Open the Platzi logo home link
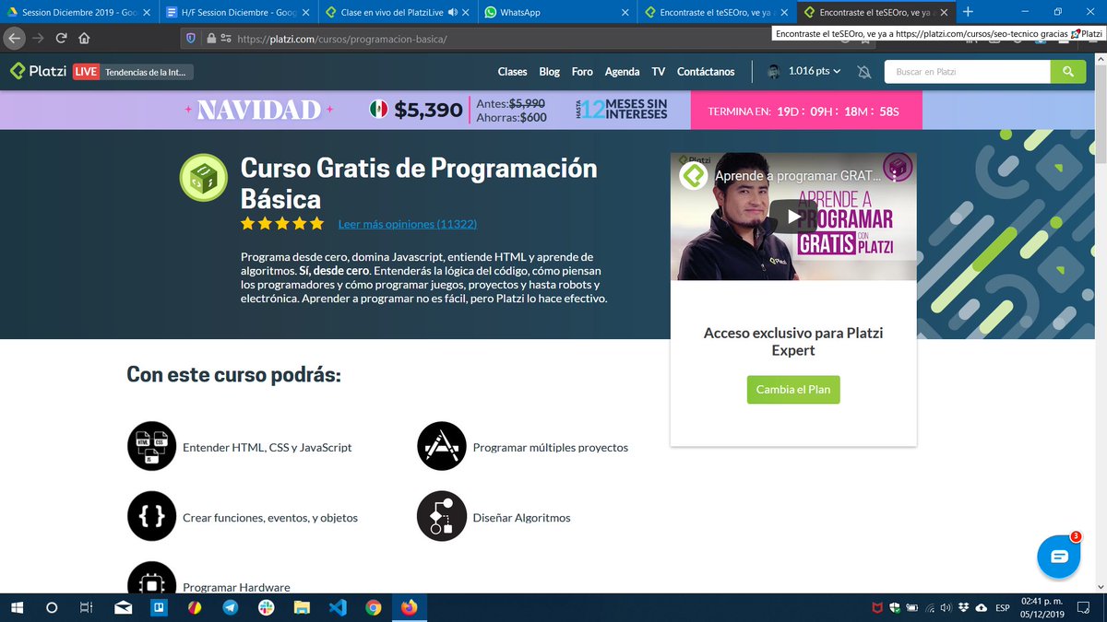Image resolution: width=1107 pixels, height=622 pixels. [38, 72]
